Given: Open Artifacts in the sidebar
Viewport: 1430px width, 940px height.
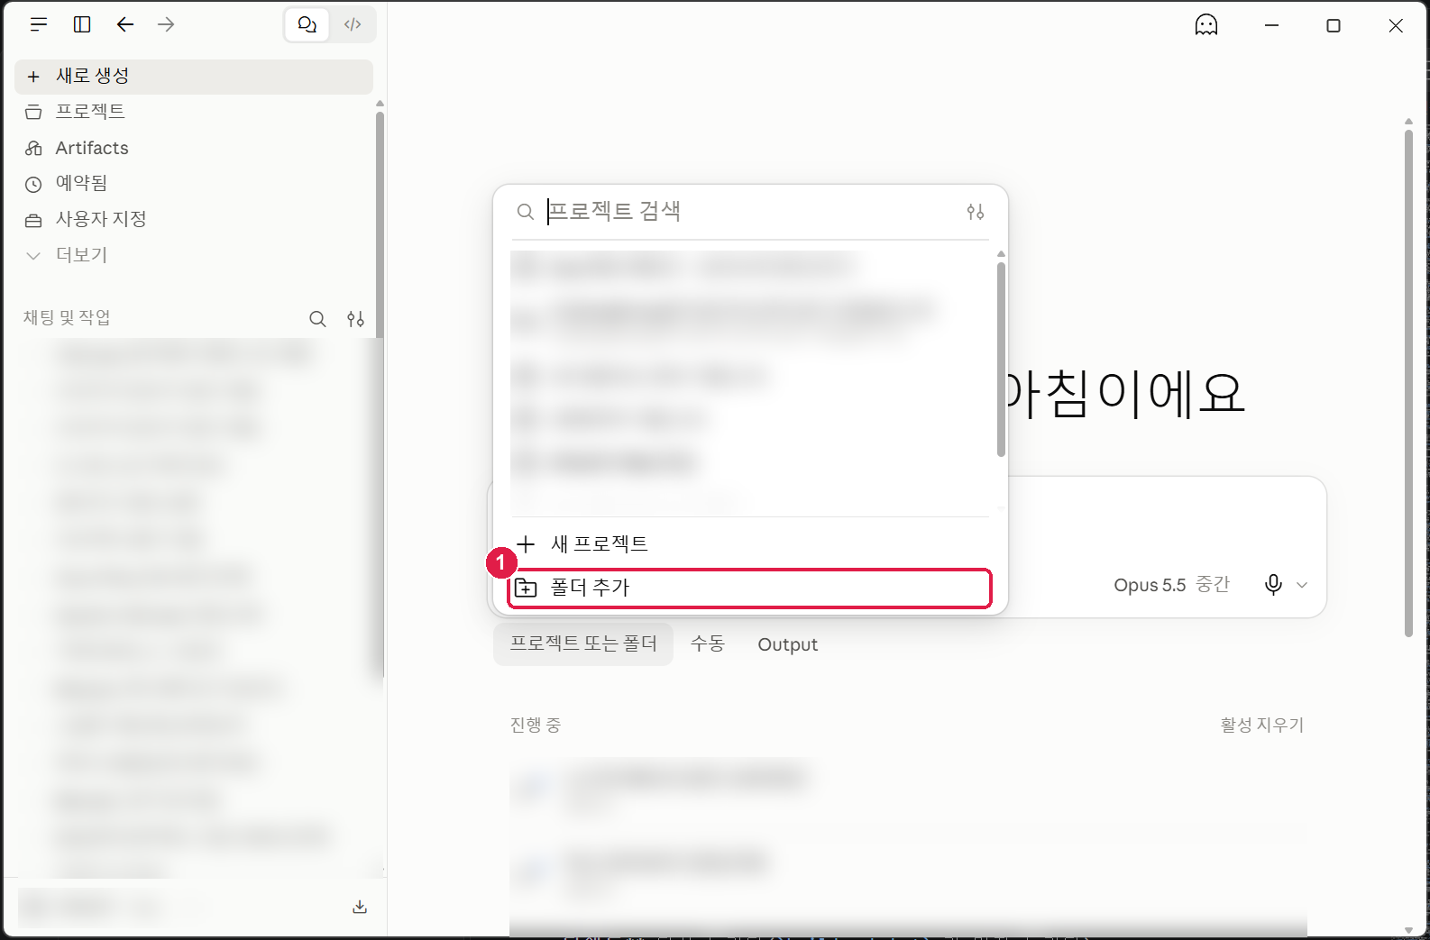Looking at the screenshot, I should point(194,148).
